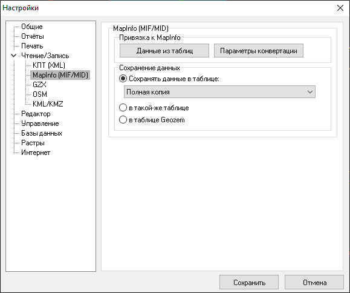Choose the в таблице Geozem radio option
350x293 pixels.
[123, 120]
